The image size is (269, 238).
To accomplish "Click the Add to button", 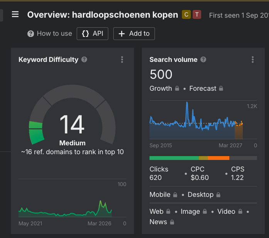I will (x=134, y=33).
